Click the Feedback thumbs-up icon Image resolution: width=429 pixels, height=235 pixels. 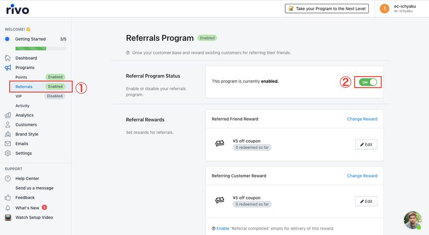pyautogui.click(x=8, y=198)
